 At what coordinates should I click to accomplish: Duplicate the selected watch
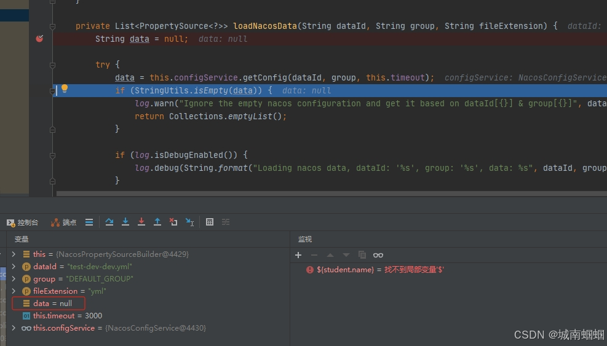[x=362, y=255]
